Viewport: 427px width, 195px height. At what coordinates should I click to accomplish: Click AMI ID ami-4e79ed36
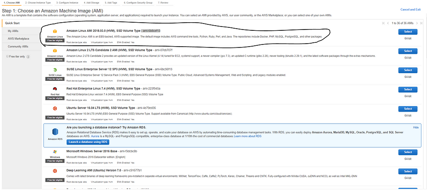[x=147, y=108]
